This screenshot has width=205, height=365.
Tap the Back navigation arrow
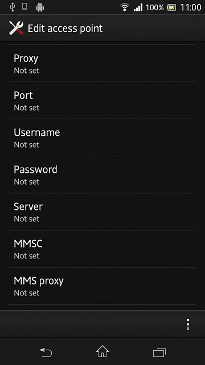[46, 352]
